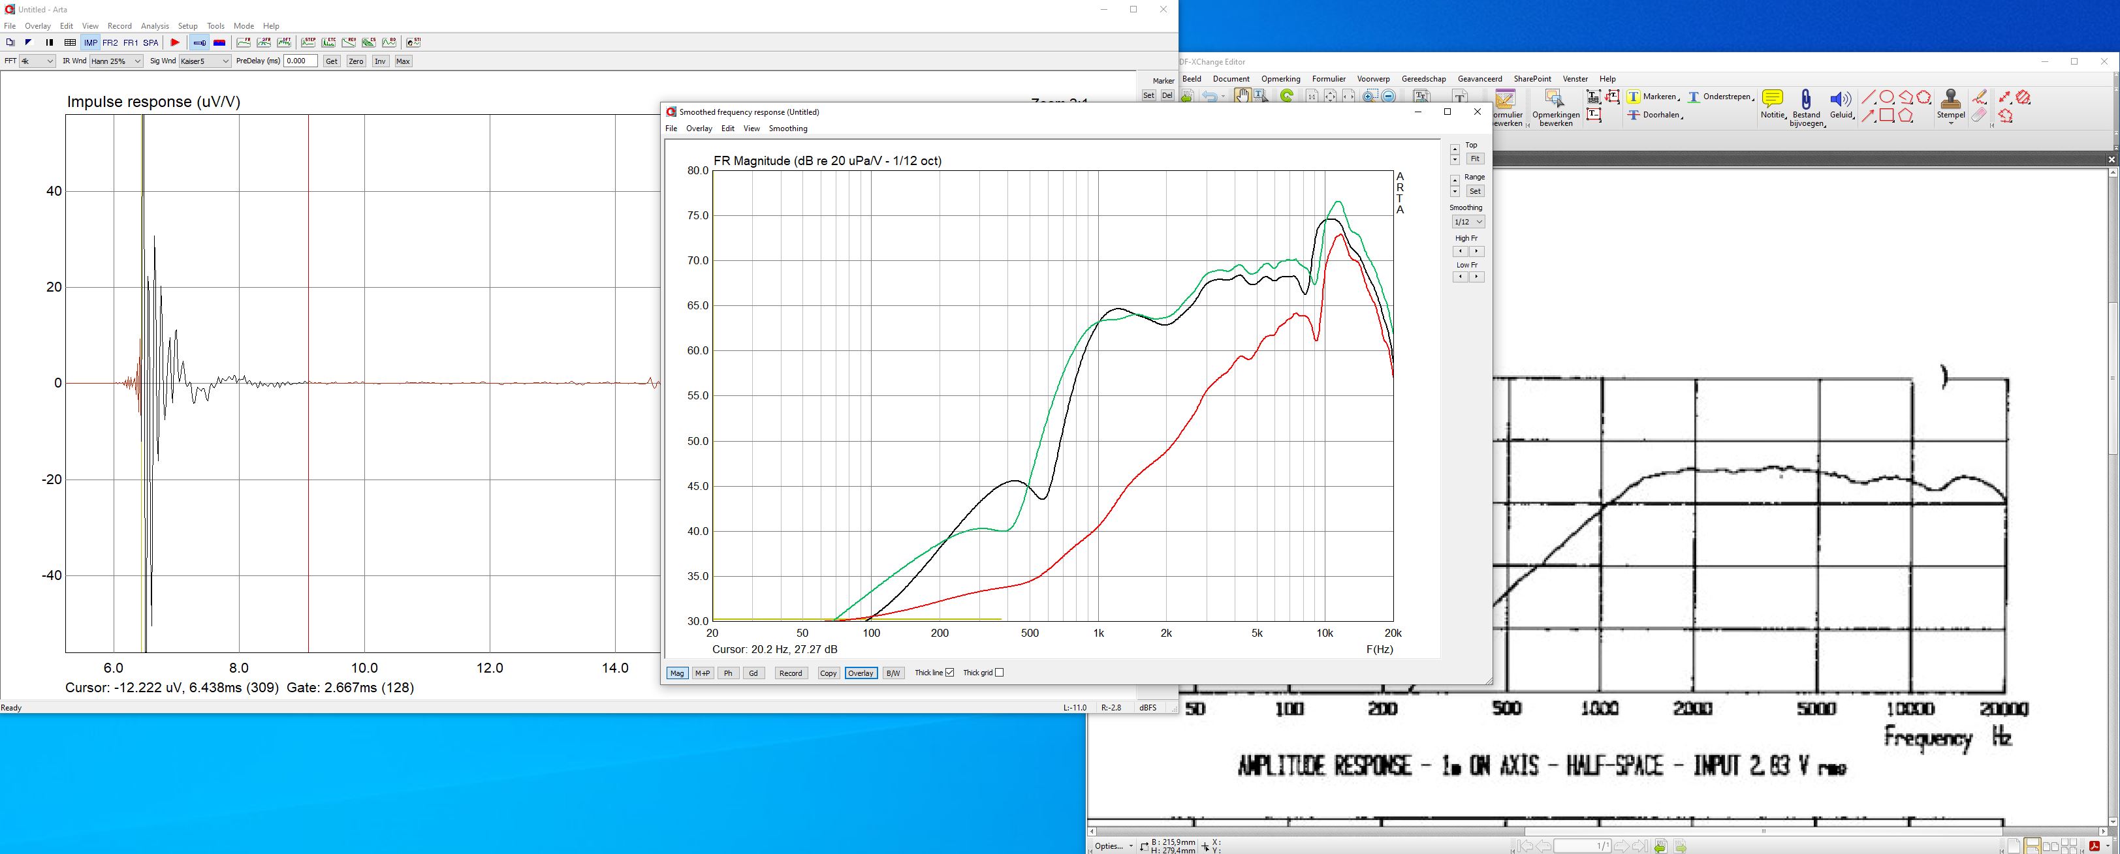Toggle the M+P view button
Screen dimensions: 2120x854
[702, 673]
